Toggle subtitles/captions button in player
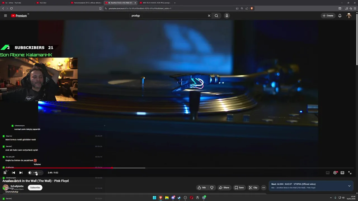Viewport: 358px width, 201px height. point(328,173)
